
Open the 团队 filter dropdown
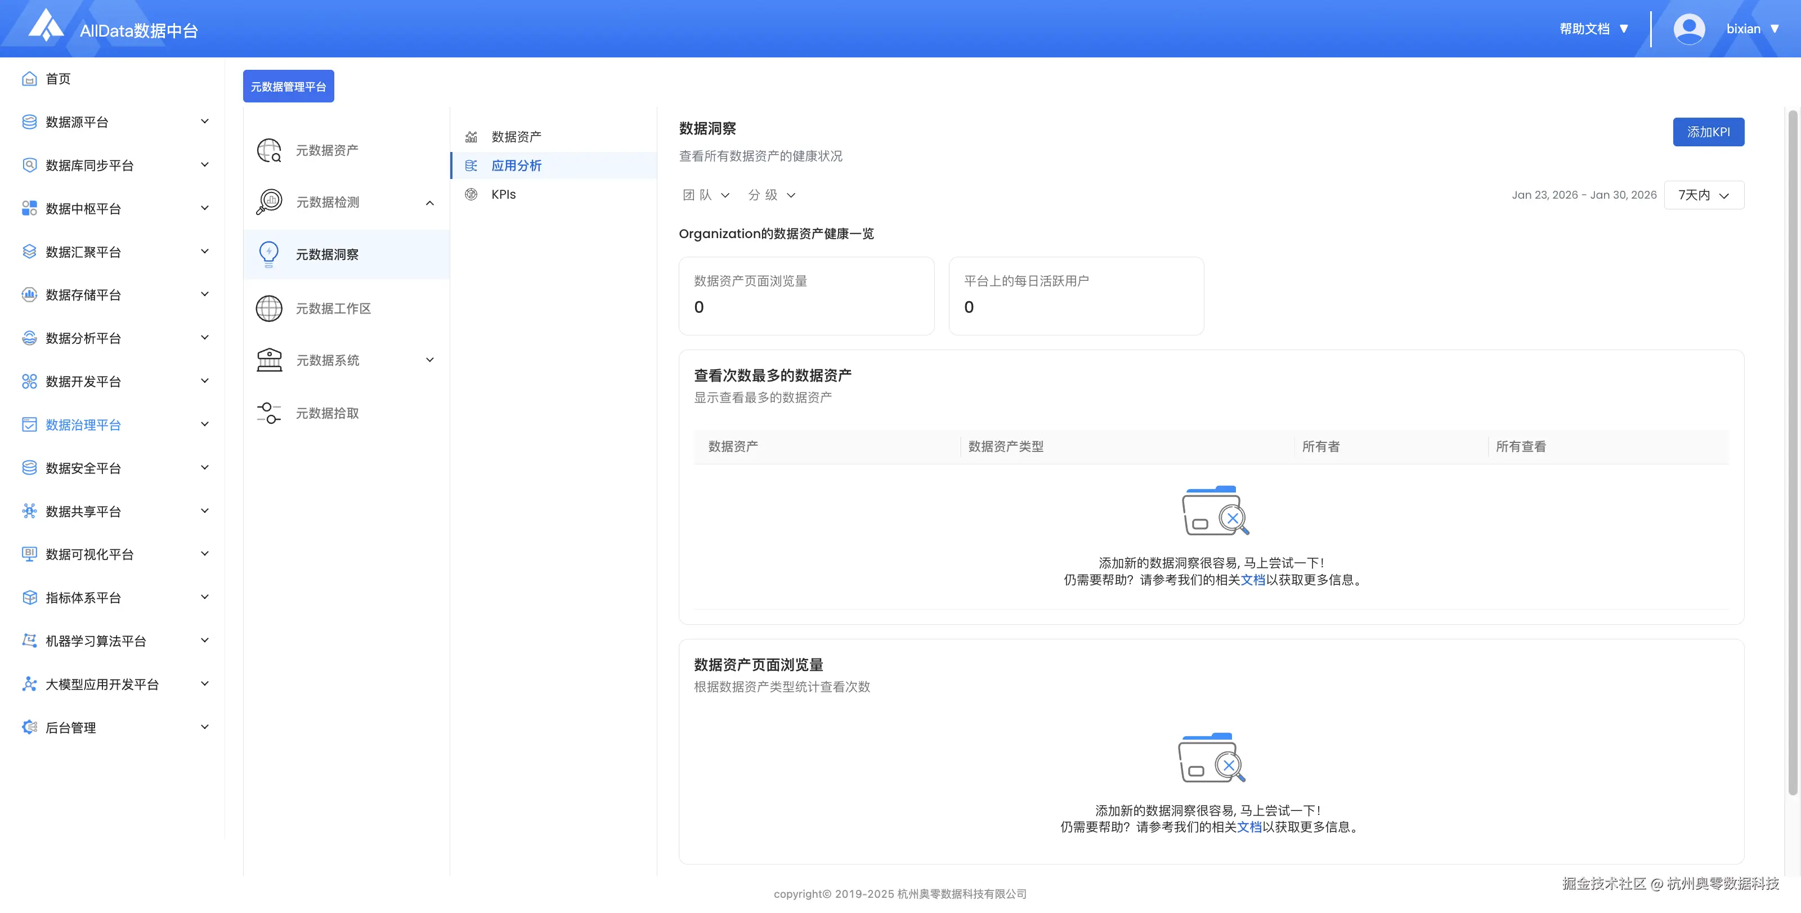click(x=705, y=195)
